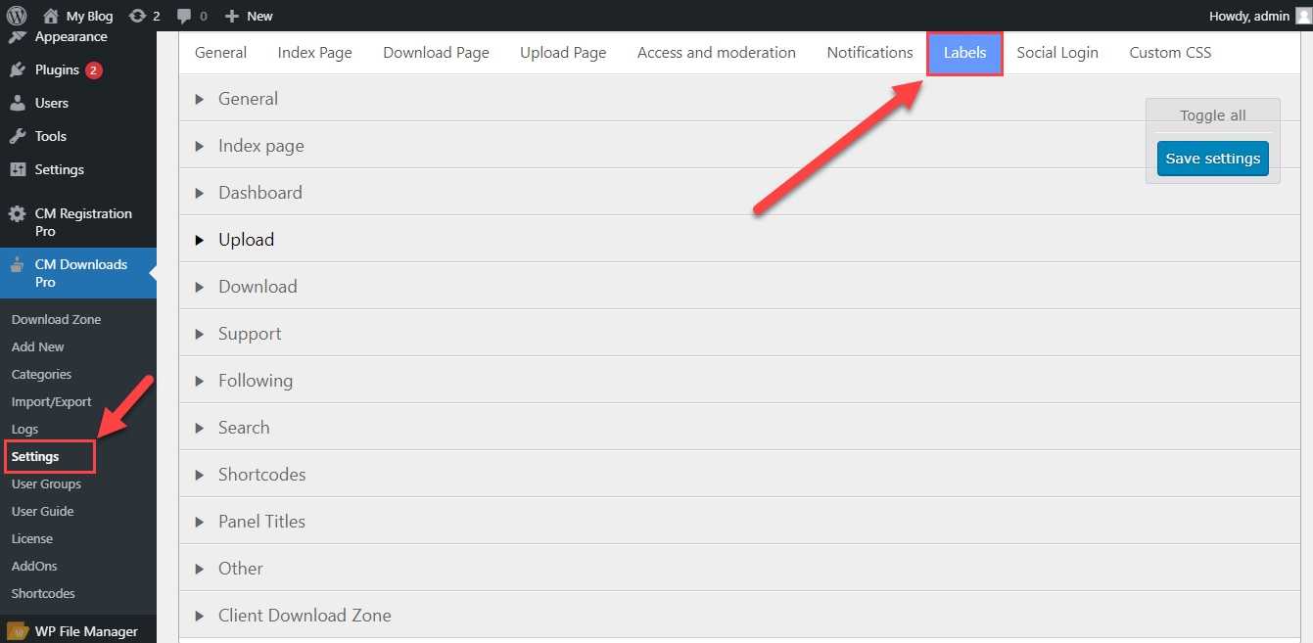Expand the Other section
Viewport: 1313px width, 643px height.
tap(739, 568)
